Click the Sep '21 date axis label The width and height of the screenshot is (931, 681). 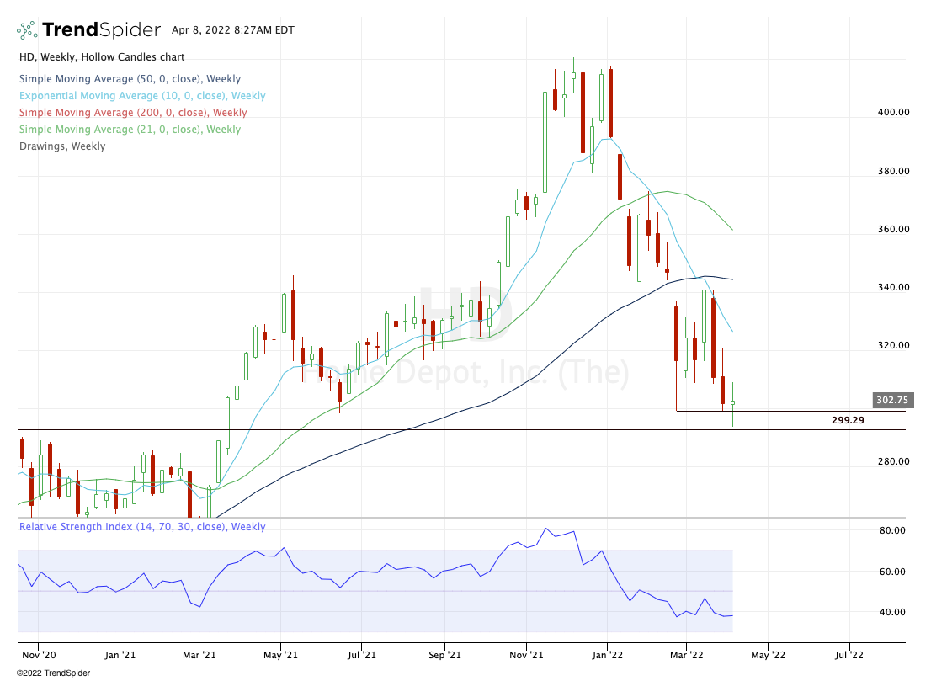444,655
